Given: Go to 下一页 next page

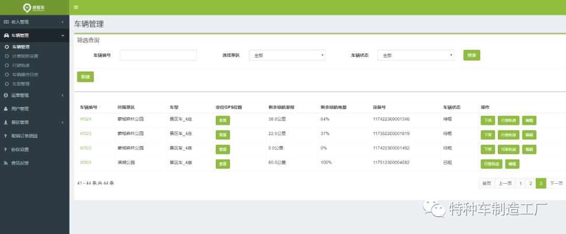Looking at the screenshot, I should [556, 183].
